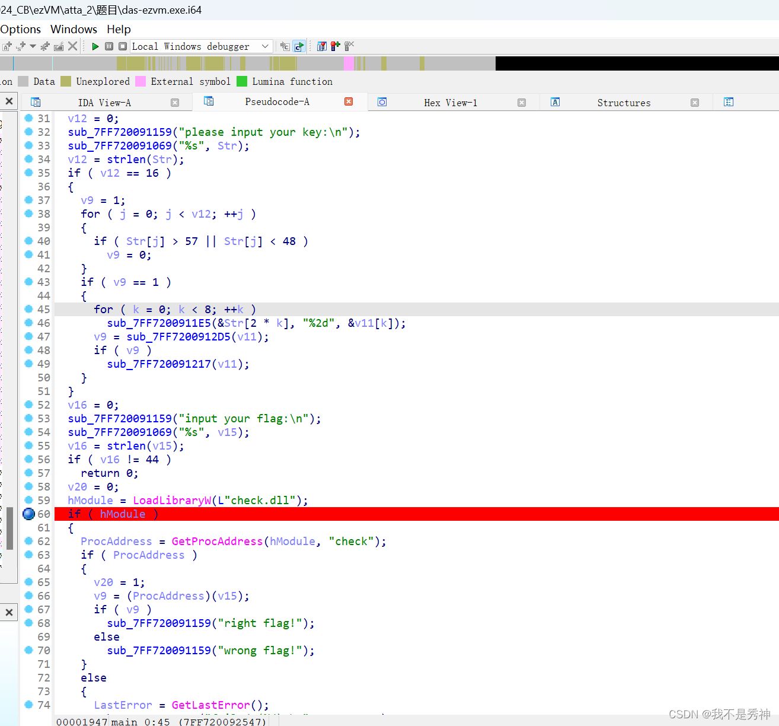Expand the small arrow beside string-search icon
This screenshot has width=779, height=726.
[x=33, y=46]
